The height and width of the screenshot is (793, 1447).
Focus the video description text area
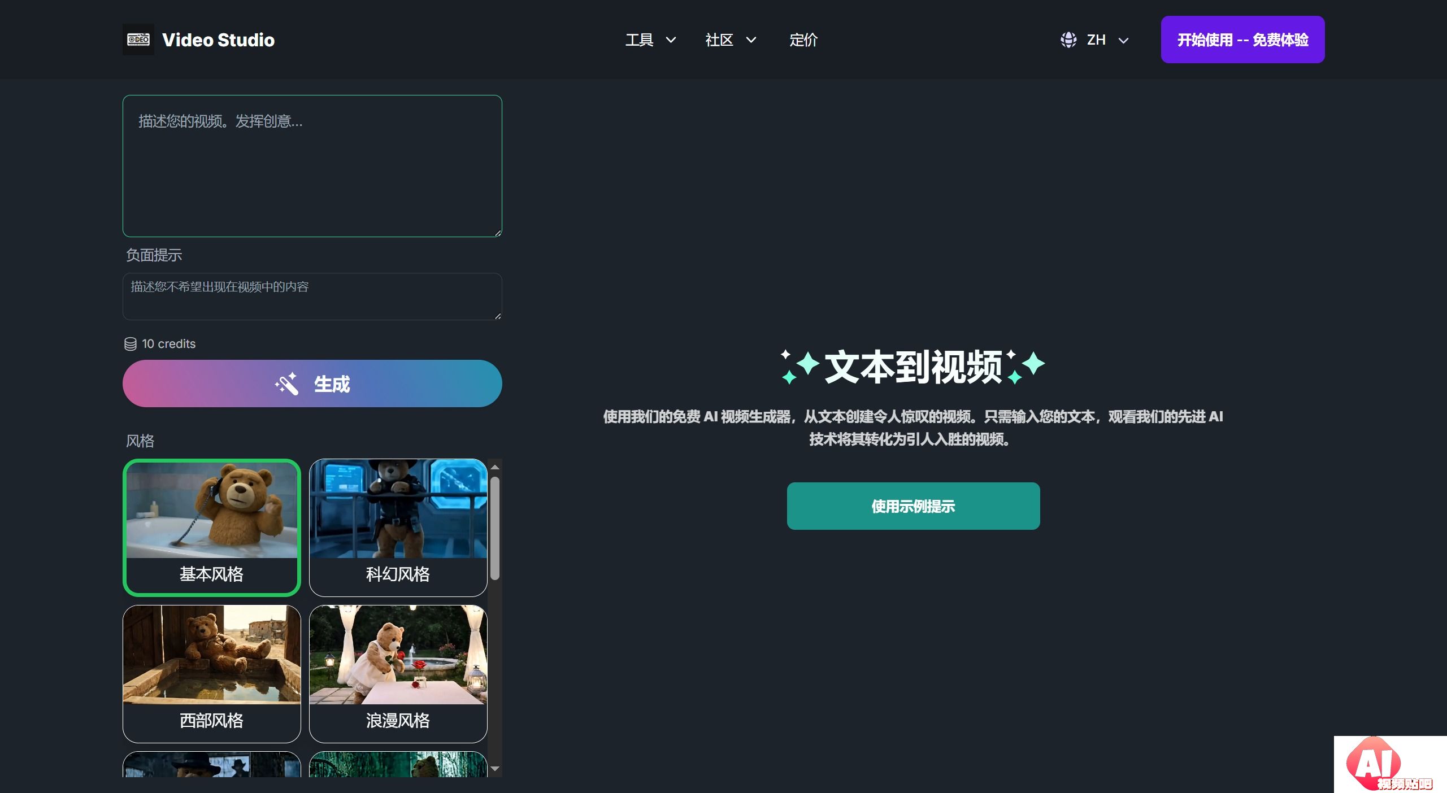pyautogui.click(x=312, y=166)
